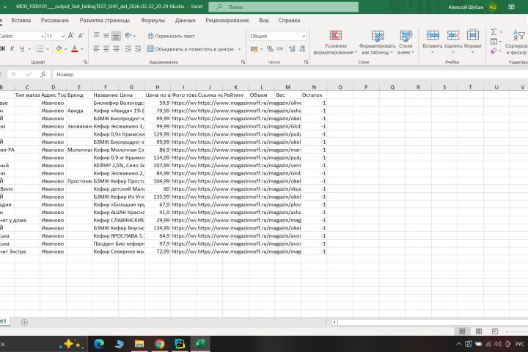Open the Рисование ribbon tab

pyautogui.click(x=54, y=21)
